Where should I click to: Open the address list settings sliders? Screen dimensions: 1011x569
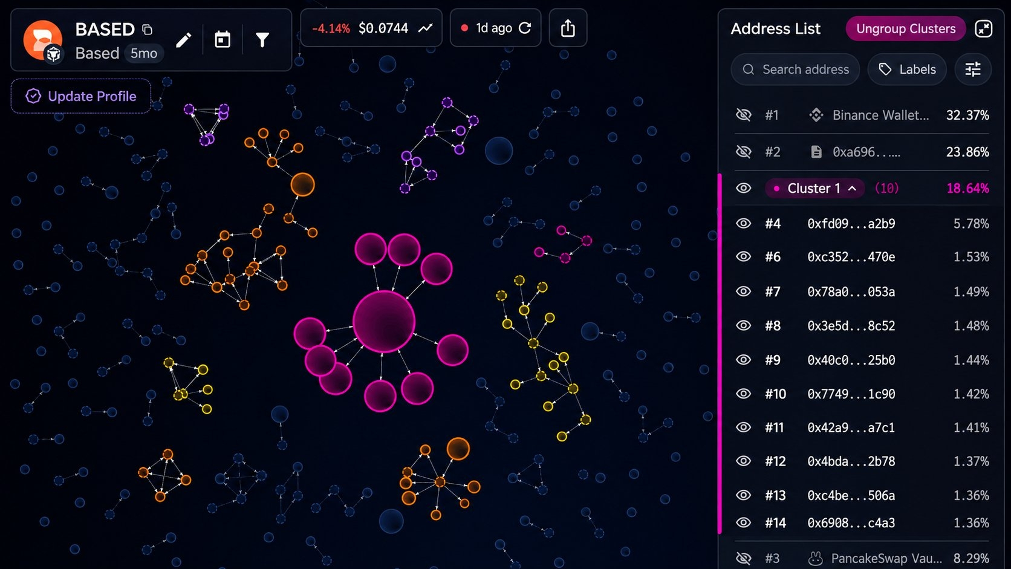(x=973, y=70)
